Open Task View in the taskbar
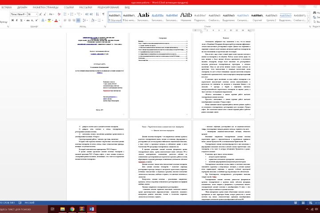The image size is (320, 213). tap(52, 209)
